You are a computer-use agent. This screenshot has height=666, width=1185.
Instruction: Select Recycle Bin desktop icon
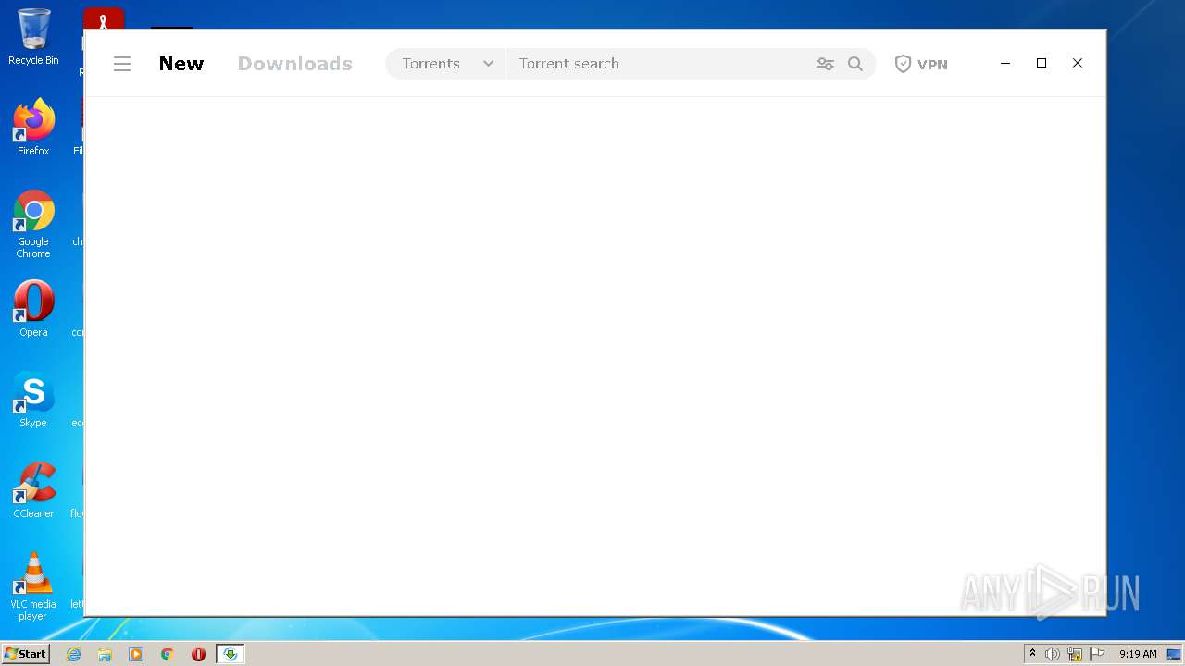[x=33, y=37]
